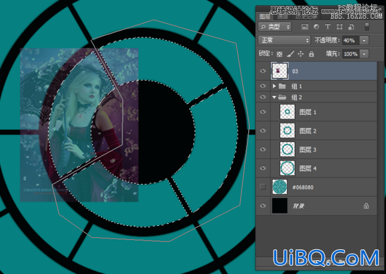Show the hidden #068080 layer
This screenshot has width=386, height=274.
tap(263, 187)
